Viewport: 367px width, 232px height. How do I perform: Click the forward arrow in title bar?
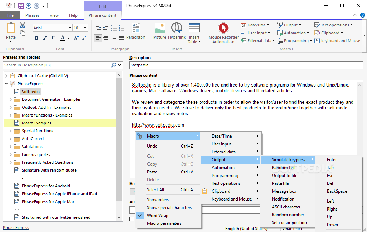coord(36,6)
